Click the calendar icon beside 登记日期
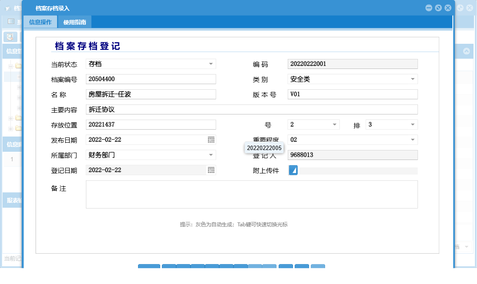 pos(211,170)
